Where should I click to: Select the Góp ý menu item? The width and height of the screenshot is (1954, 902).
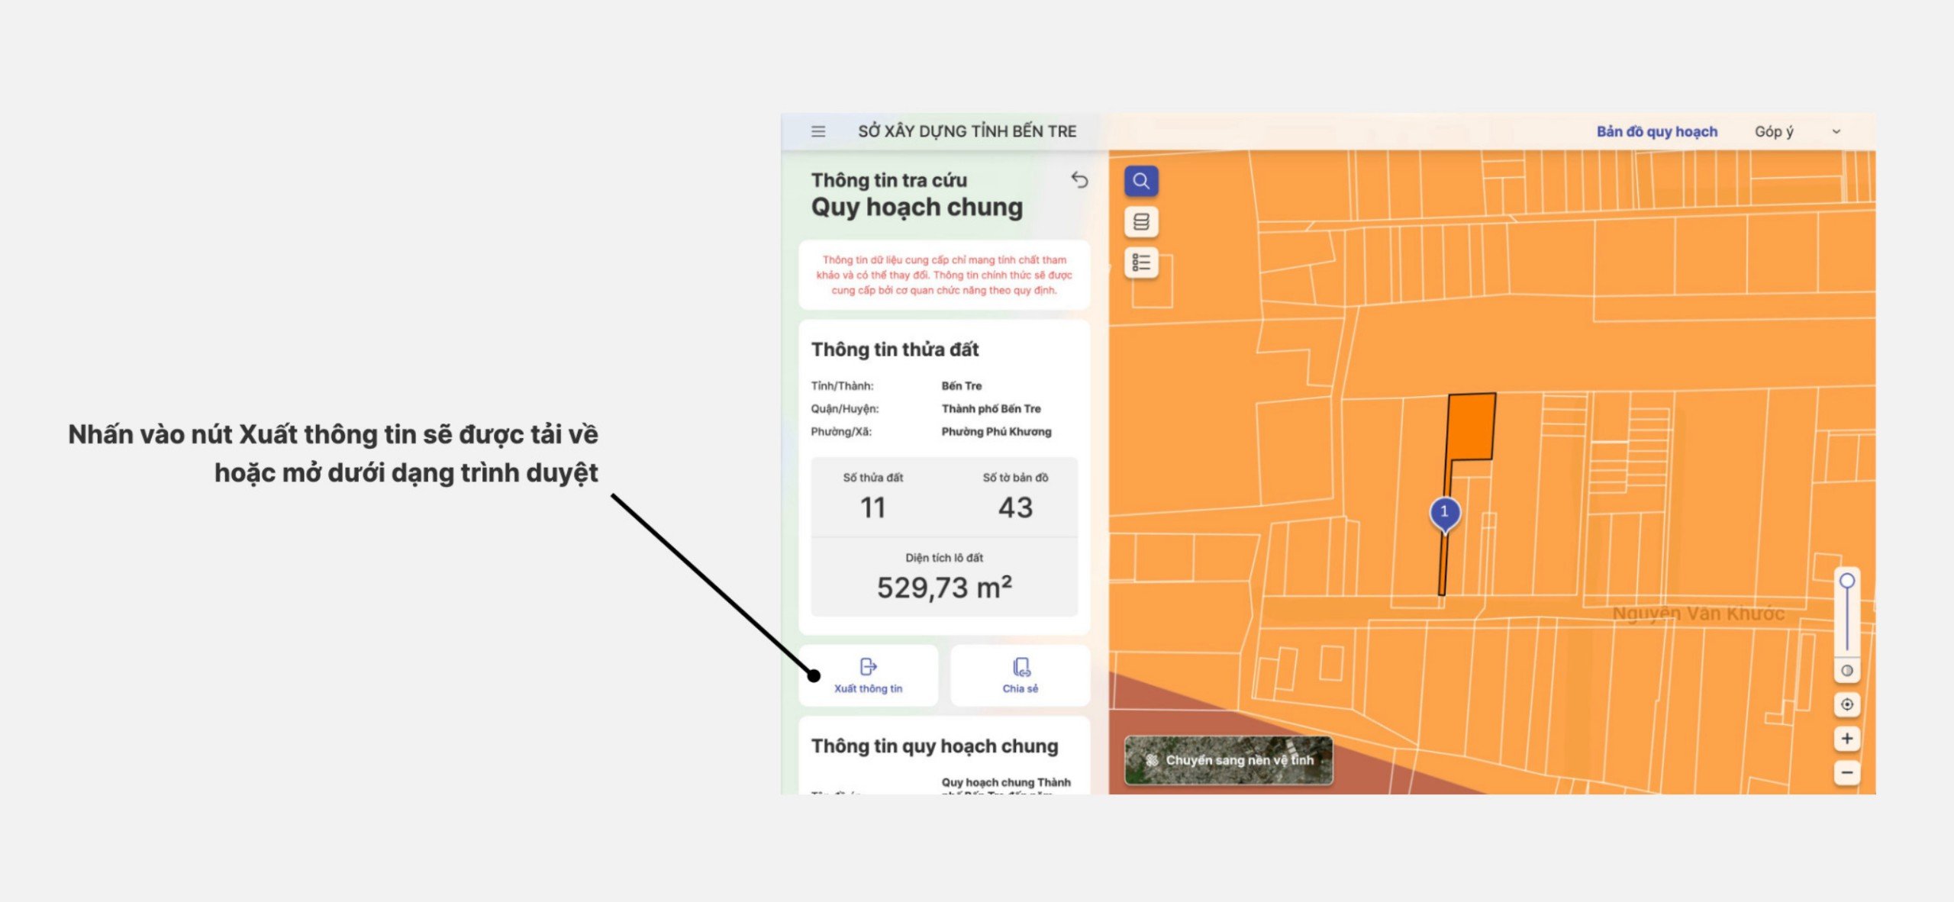coord(1775,130)
